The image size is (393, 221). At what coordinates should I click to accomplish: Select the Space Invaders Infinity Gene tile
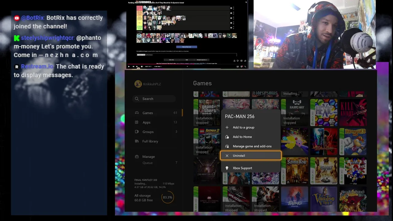pos(207,199)
